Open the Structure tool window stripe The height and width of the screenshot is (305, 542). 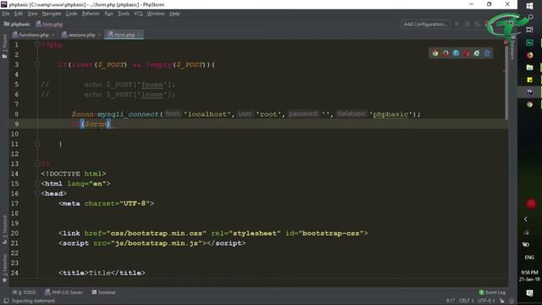tap(4, 230)
